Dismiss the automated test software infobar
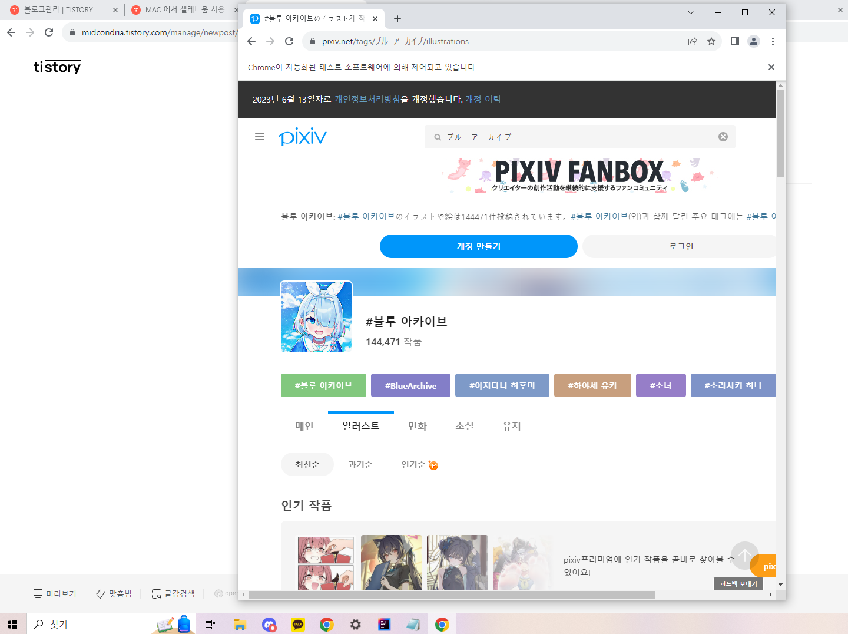 coord(771,67)
